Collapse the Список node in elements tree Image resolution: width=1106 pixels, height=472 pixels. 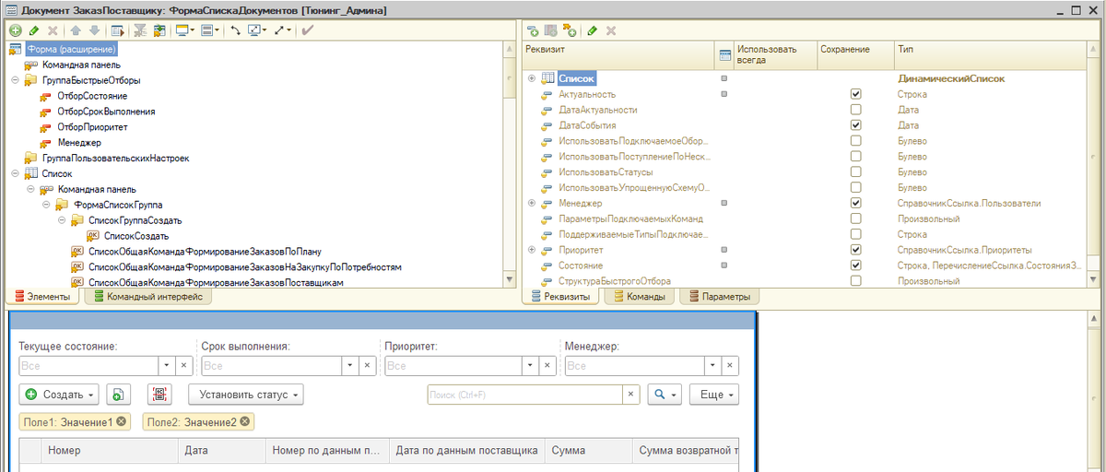click(15, 173)
